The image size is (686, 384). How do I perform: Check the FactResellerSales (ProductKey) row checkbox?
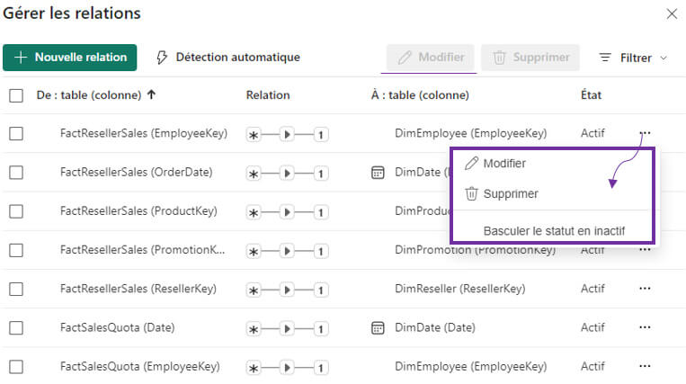[16, 211]
